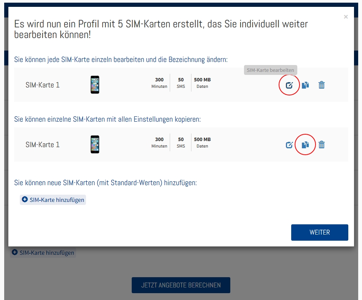Click the SIM-Karte bearbeiten tooltip
The width and height of the screenshot is (362, 300).
tap(270, 70)
